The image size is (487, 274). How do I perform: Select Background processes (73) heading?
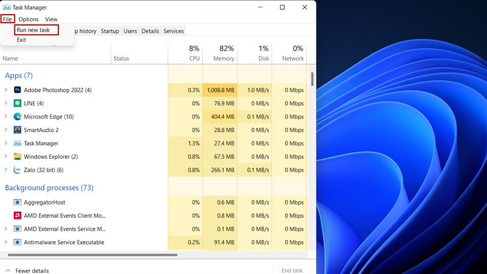click(x=49, y=188)
